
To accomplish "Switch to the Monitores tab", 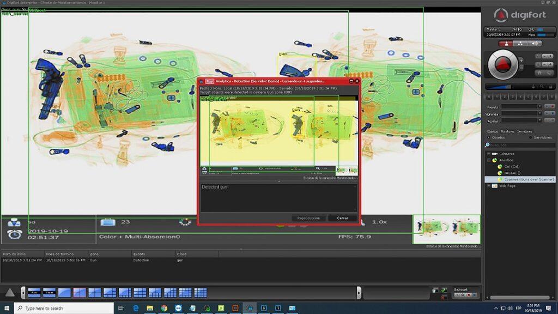I will [x=508, y=131].
